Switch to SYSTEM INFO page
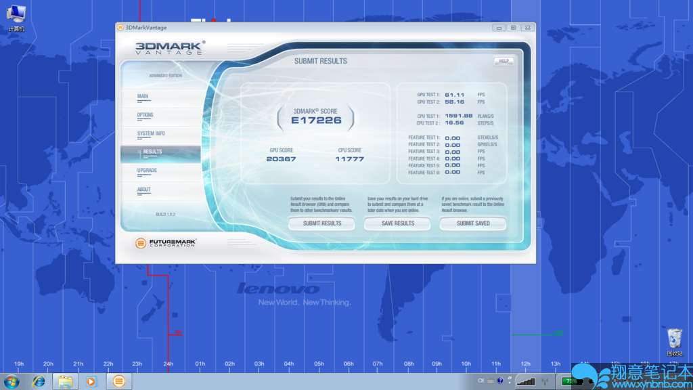Screen dimensions: 693x390 click(x=160, y=134)
